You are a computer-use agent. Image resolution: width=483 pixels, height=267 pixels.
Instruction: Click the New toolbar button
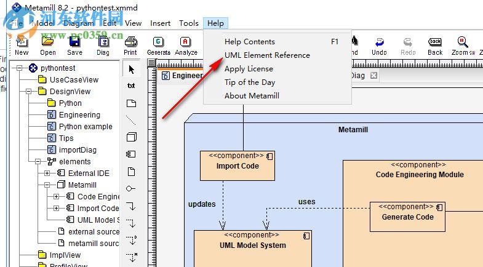click(x=22, y=46)
